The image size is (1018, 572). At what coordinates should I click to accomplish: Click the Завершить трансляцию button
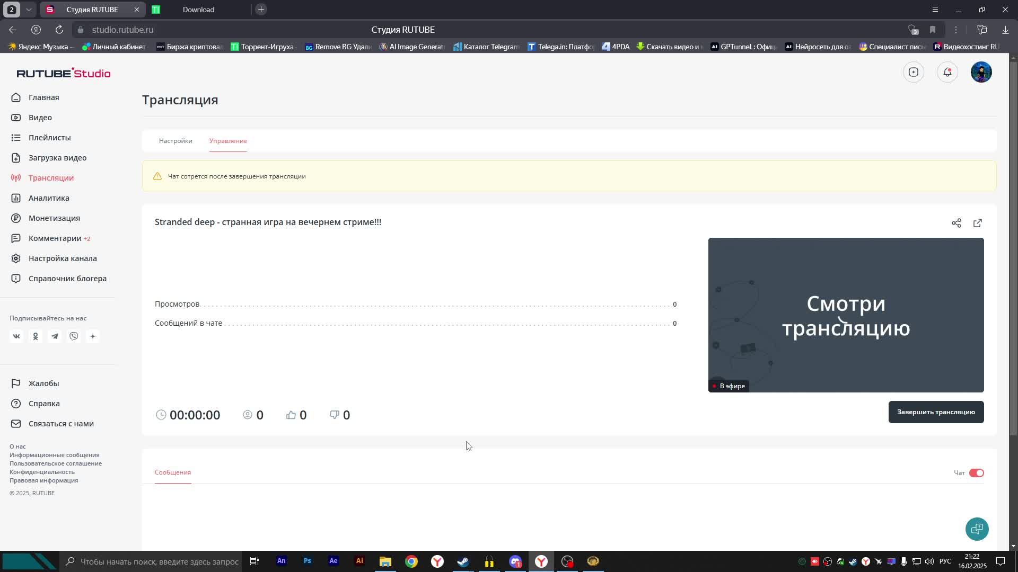click(936, 412)
